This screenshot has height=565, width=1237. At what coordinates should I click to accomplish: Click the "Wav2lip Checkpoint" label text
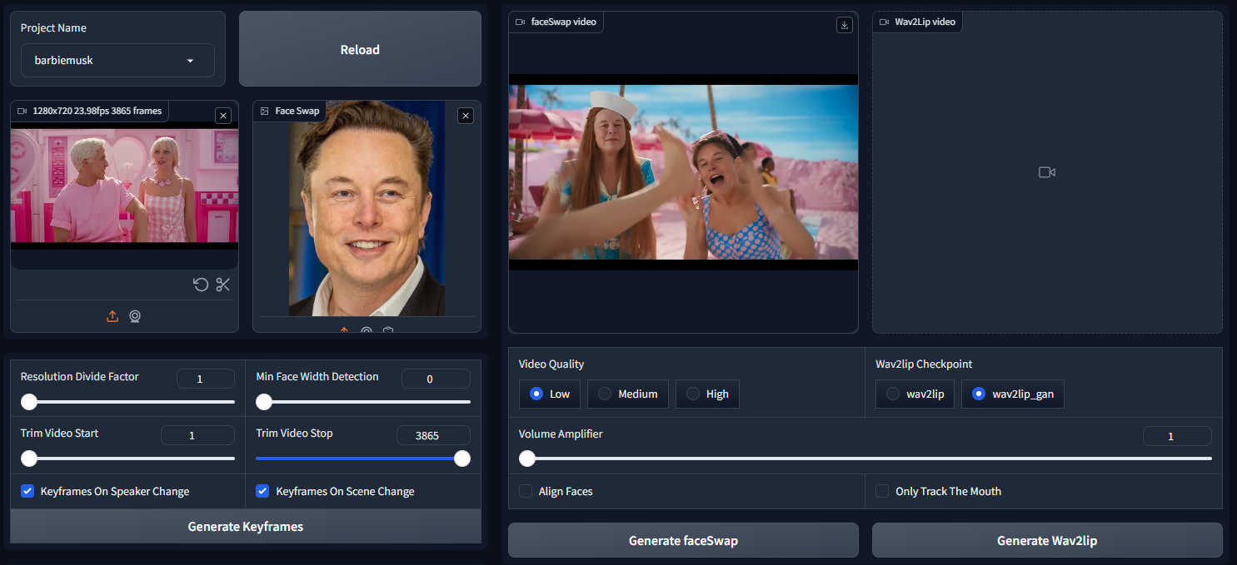924,364
